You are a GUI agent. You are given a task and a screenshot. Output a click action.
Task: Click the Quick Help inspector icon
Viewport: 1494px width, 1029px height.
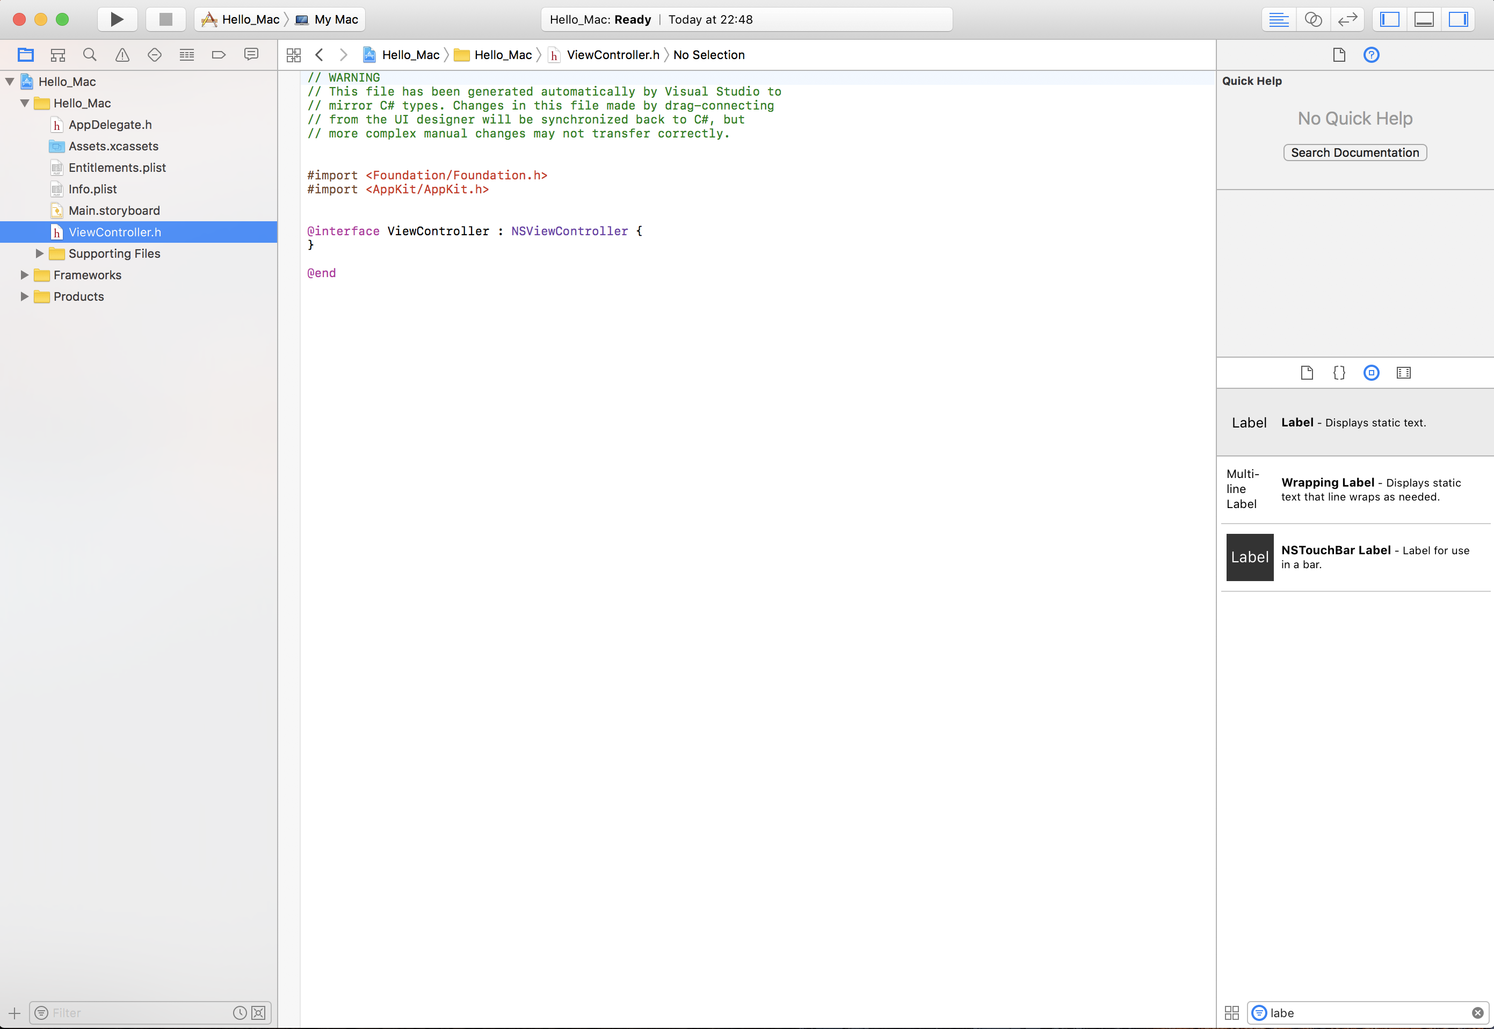(1373, 55)
